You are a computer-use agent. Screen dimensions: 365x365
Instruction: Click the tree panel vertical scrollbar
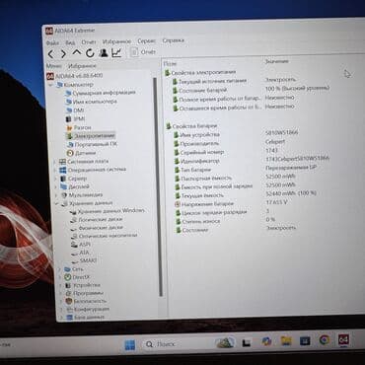tap(158, 187)
